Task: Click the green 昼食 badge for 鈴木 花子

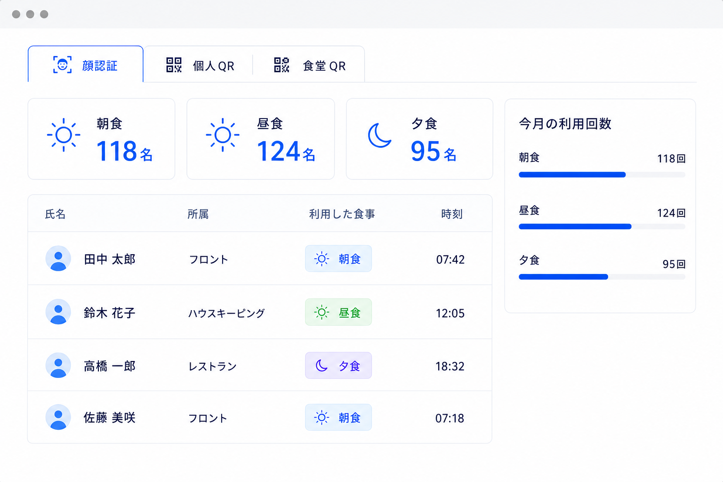Action: (338, 312)
